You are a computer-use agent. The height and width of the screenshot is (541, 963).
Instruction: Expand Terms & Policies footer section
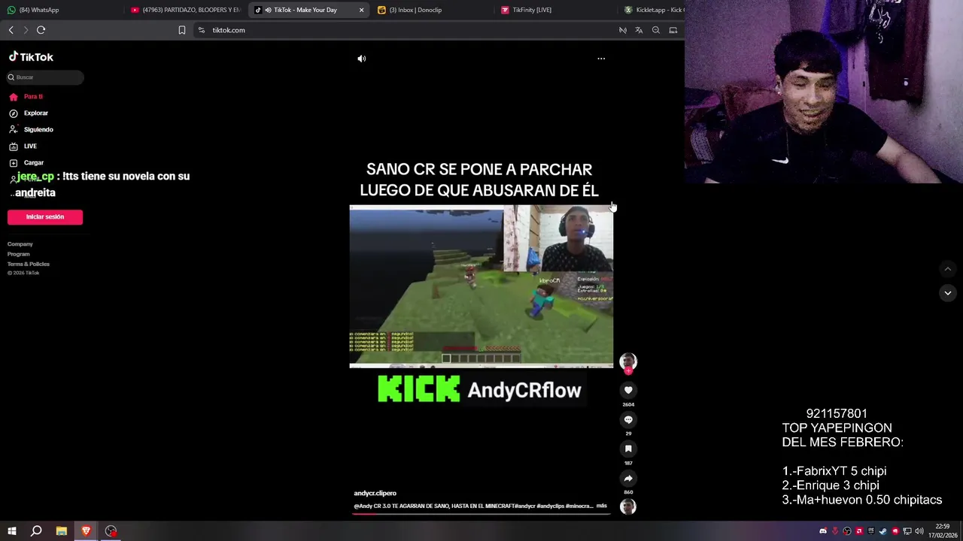coord(29,264)
